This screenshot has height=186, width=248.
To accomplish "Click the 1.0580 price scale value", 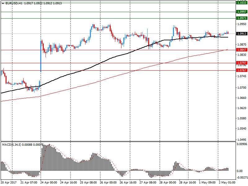I will pos(242,118).
